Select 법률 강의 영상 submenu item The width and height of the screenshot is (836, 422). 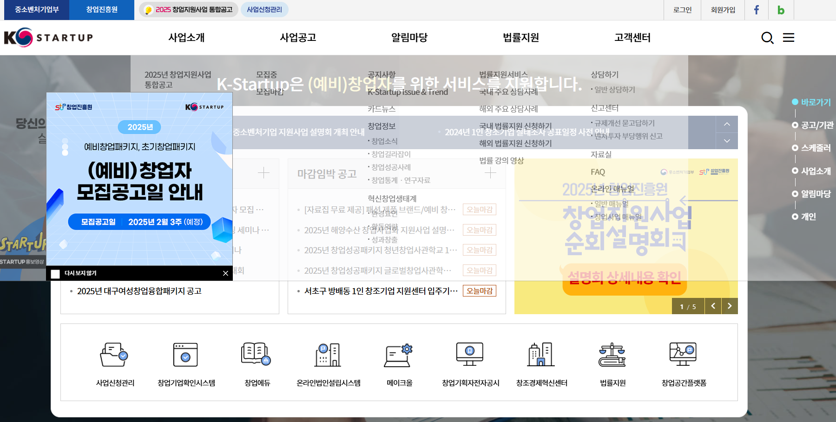(x=501, y=160)
